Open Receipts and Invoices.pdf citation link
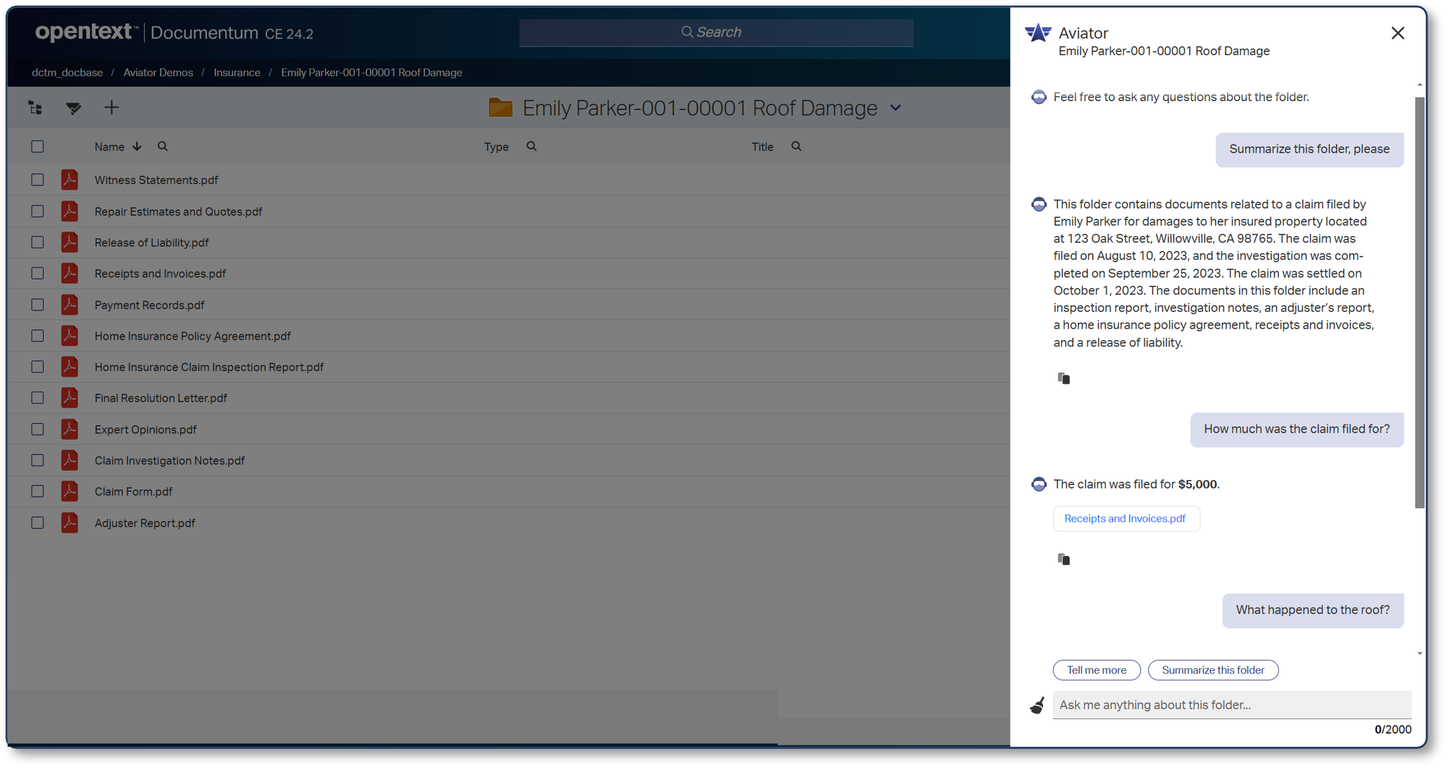This screenshot has width=1446, height=767. click(x=1125, y=518)
